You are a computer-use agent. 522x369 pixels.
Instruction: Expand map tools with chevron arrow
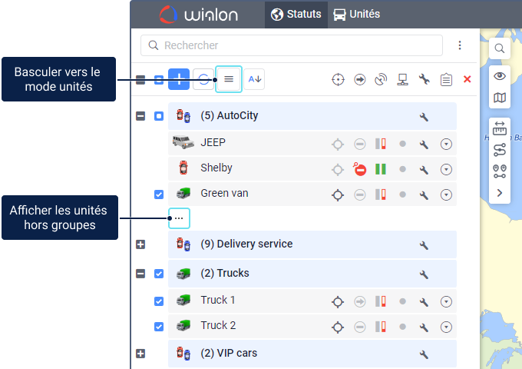tap(500, 193)
